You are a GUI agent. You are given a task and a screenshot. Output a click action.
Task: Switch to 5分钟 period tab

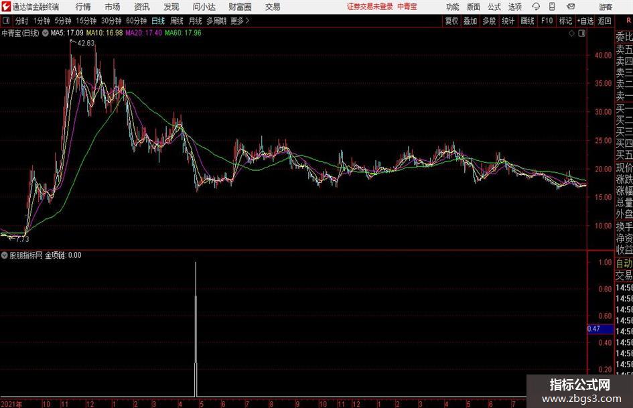63,21
